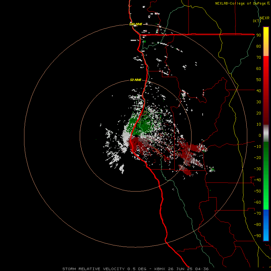Click the 80 value on velocity scale
271x271 pixels.
pyautogui.click(x=259, y=46)
